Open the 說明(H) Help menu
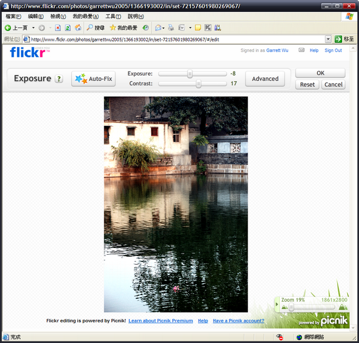Screen dimensions: 359x343 coord(136,16)
